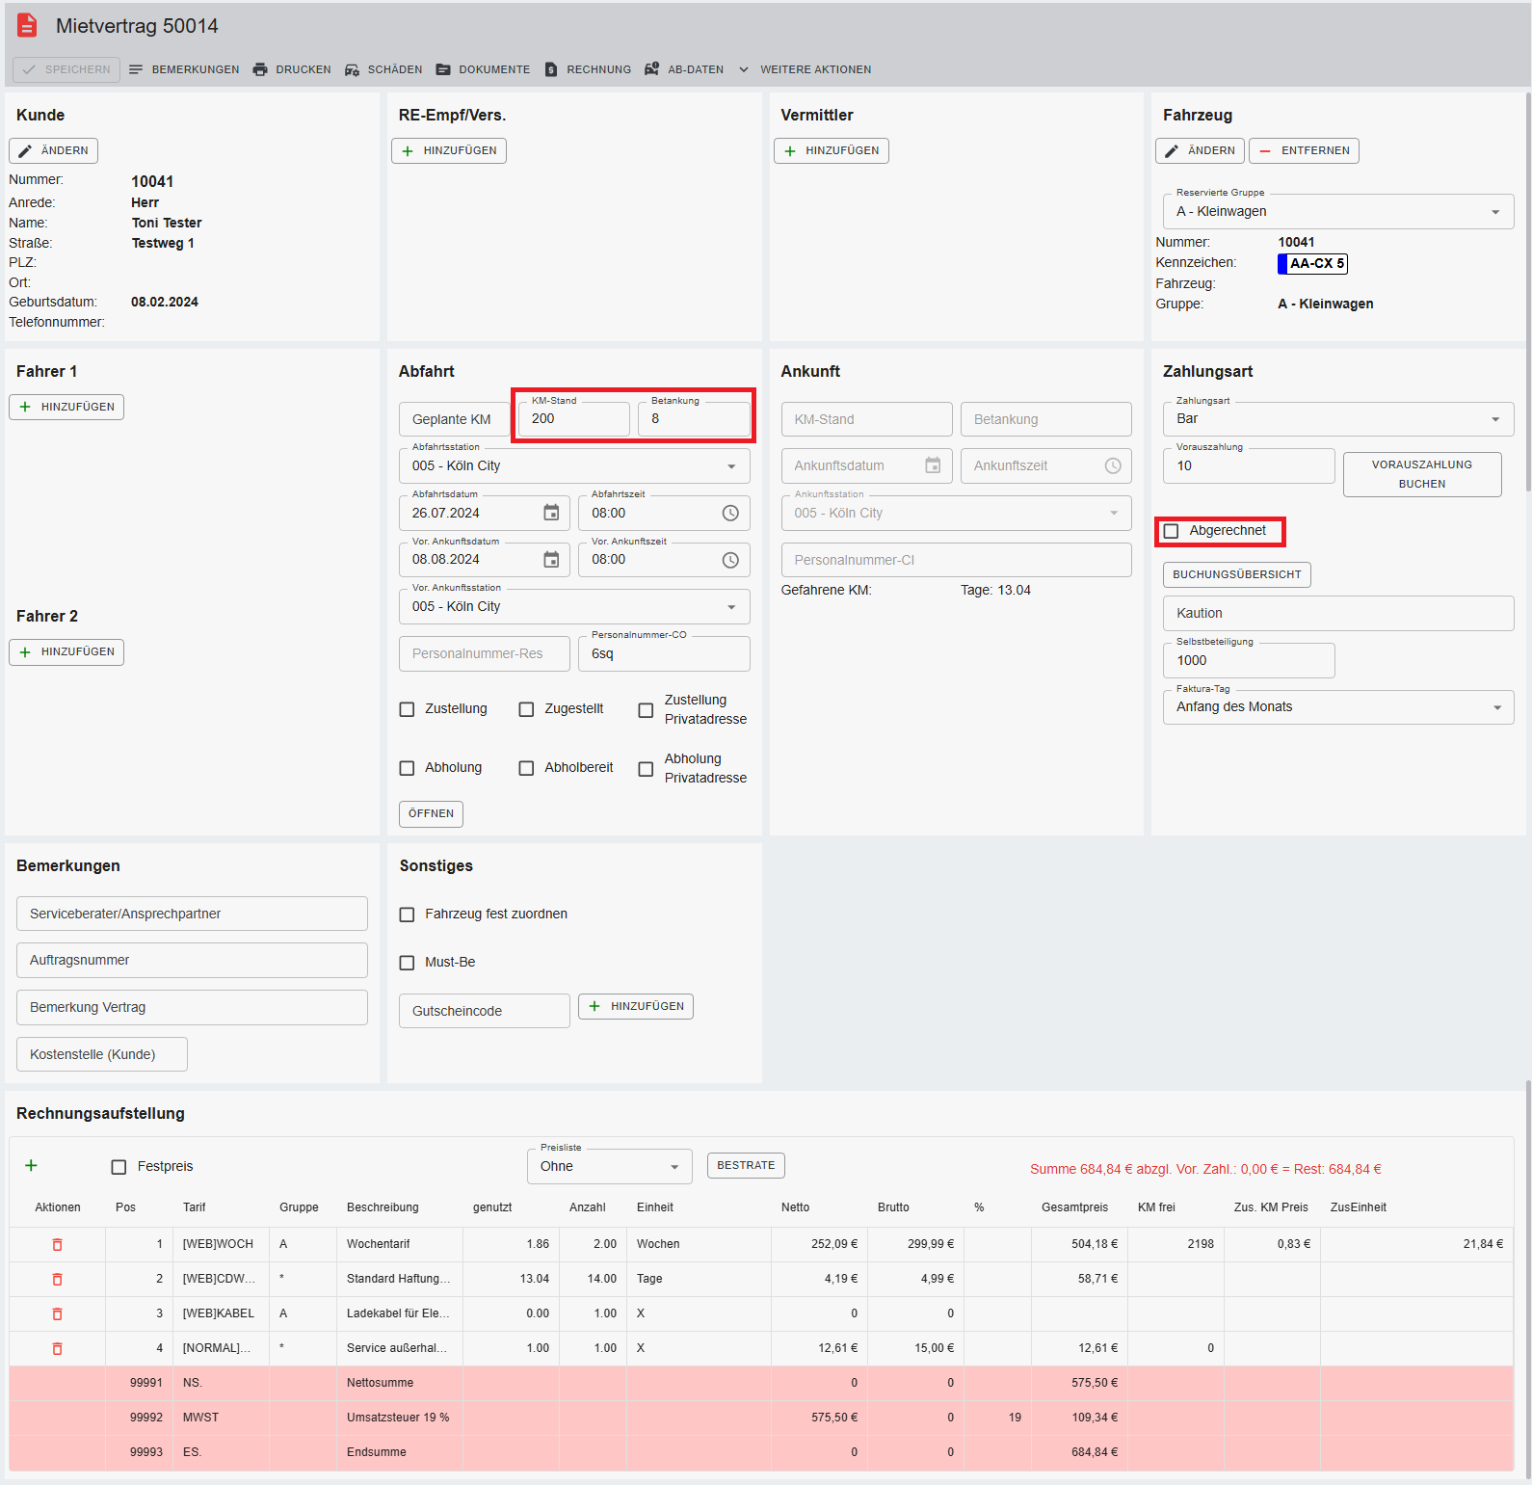Check Fahrzeug fest zuordnen
This screenshot has width=1532, height=1485.
tap(408, 915)
